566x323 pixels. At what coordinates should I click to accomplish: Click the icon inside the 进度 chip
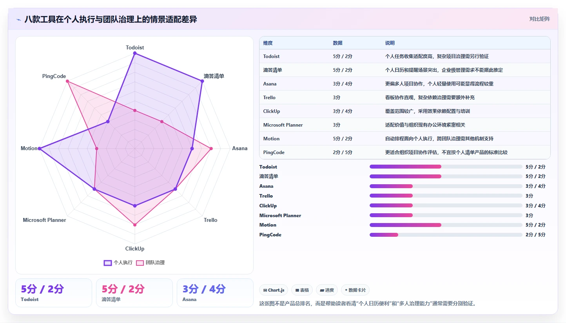coord(322,290)
